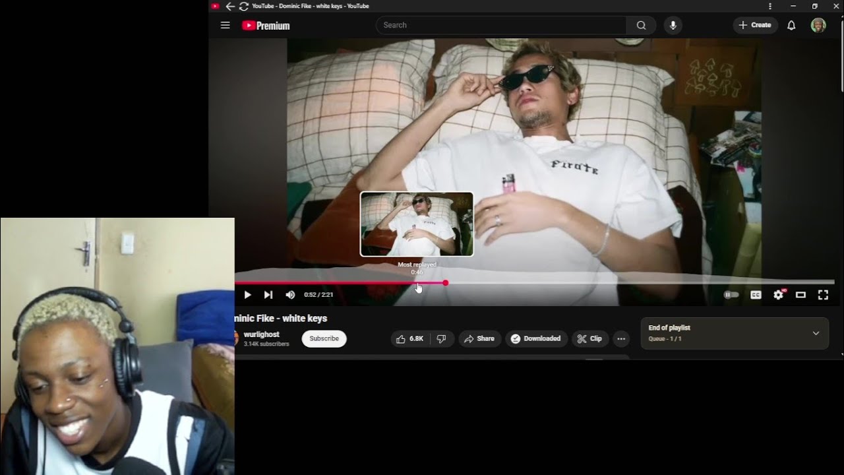Mute the video volume
Screen dimensions: 844x475
(290, 295)
